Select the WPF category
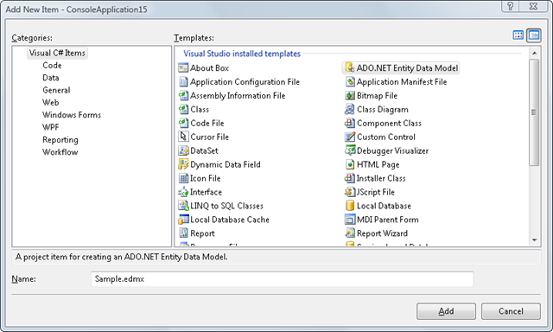Screen dimensions: 553x332 tap(51, 127)
